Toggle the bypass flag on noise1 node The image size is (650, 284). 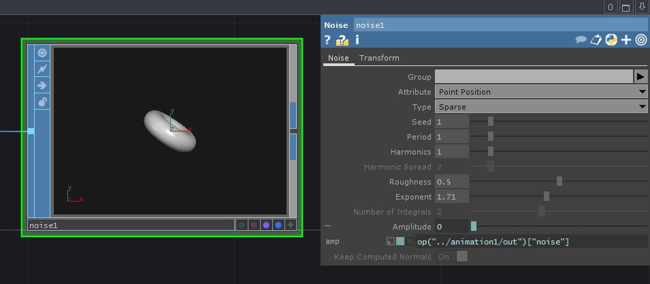coord(42,69)
